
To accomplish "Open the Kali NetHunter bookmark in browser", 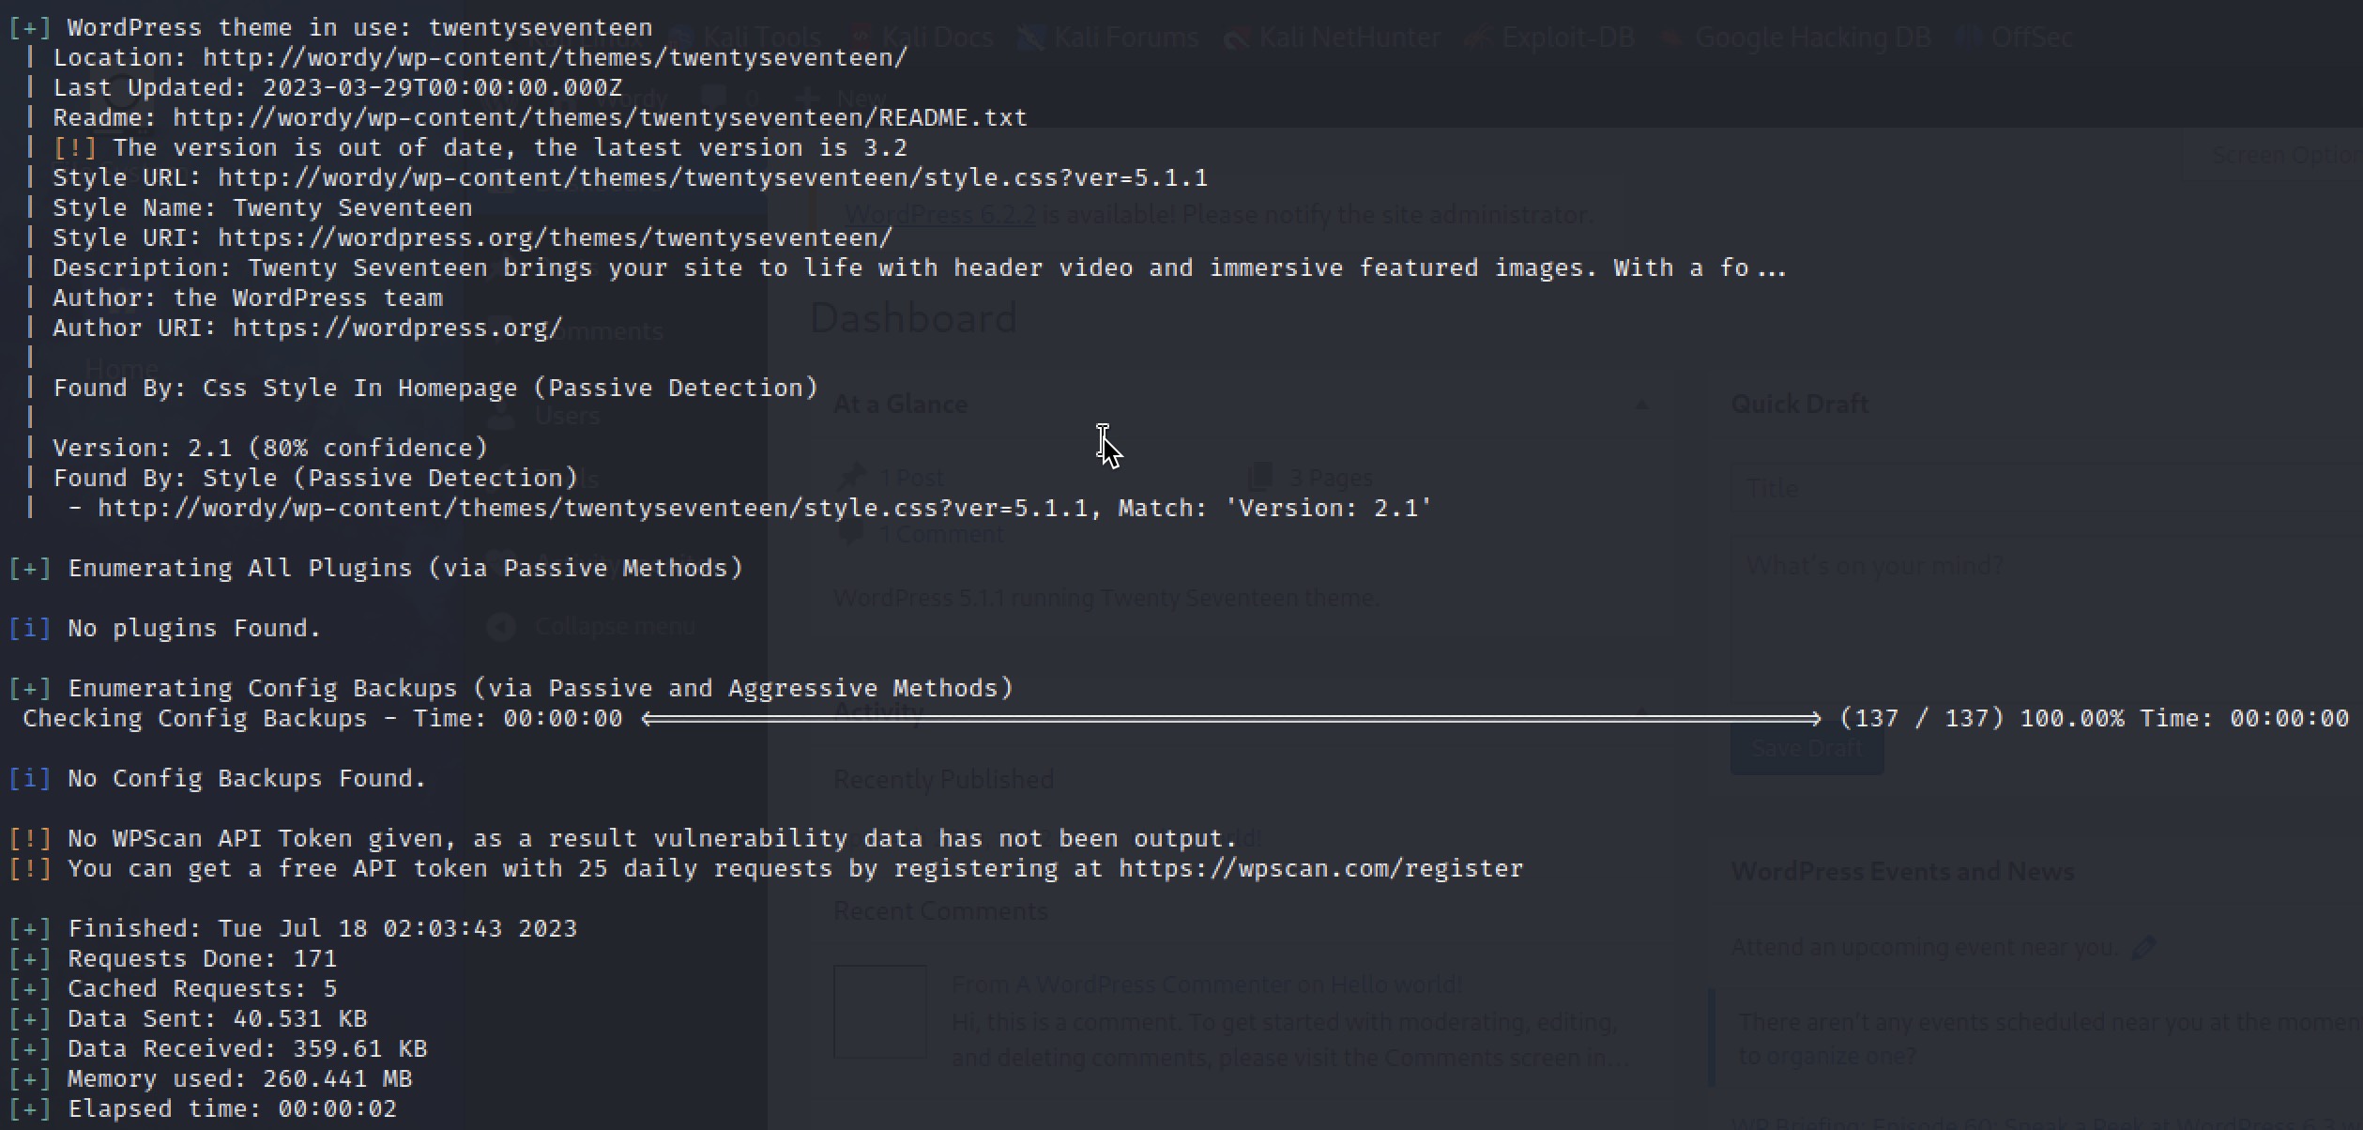I will click(x=1333, y=38).
